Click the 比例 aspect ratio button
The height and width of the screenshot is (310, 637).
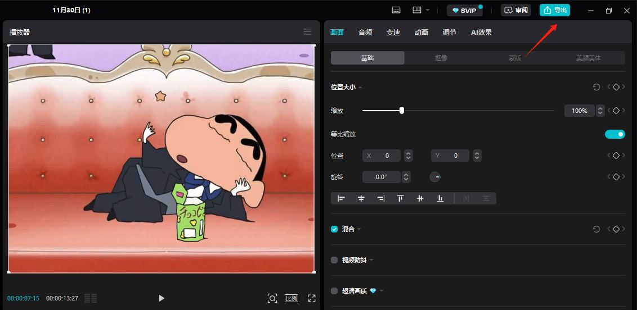coord(291,298)
